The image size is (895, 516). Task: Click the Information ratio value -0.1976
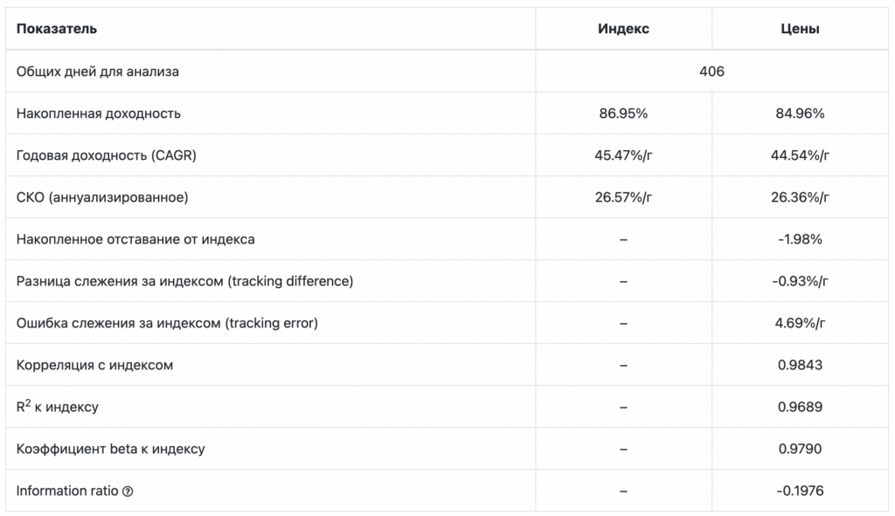(x=800, y=491)
